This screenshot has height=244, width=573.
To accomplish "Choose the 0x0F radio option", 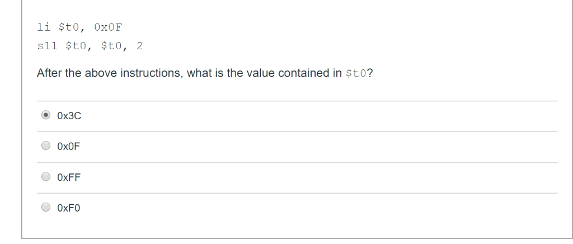I will [46, 146].
